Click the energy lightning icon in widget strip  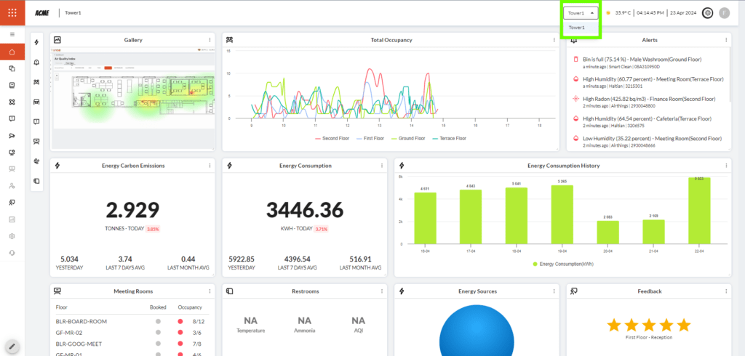tap(36, 43)
